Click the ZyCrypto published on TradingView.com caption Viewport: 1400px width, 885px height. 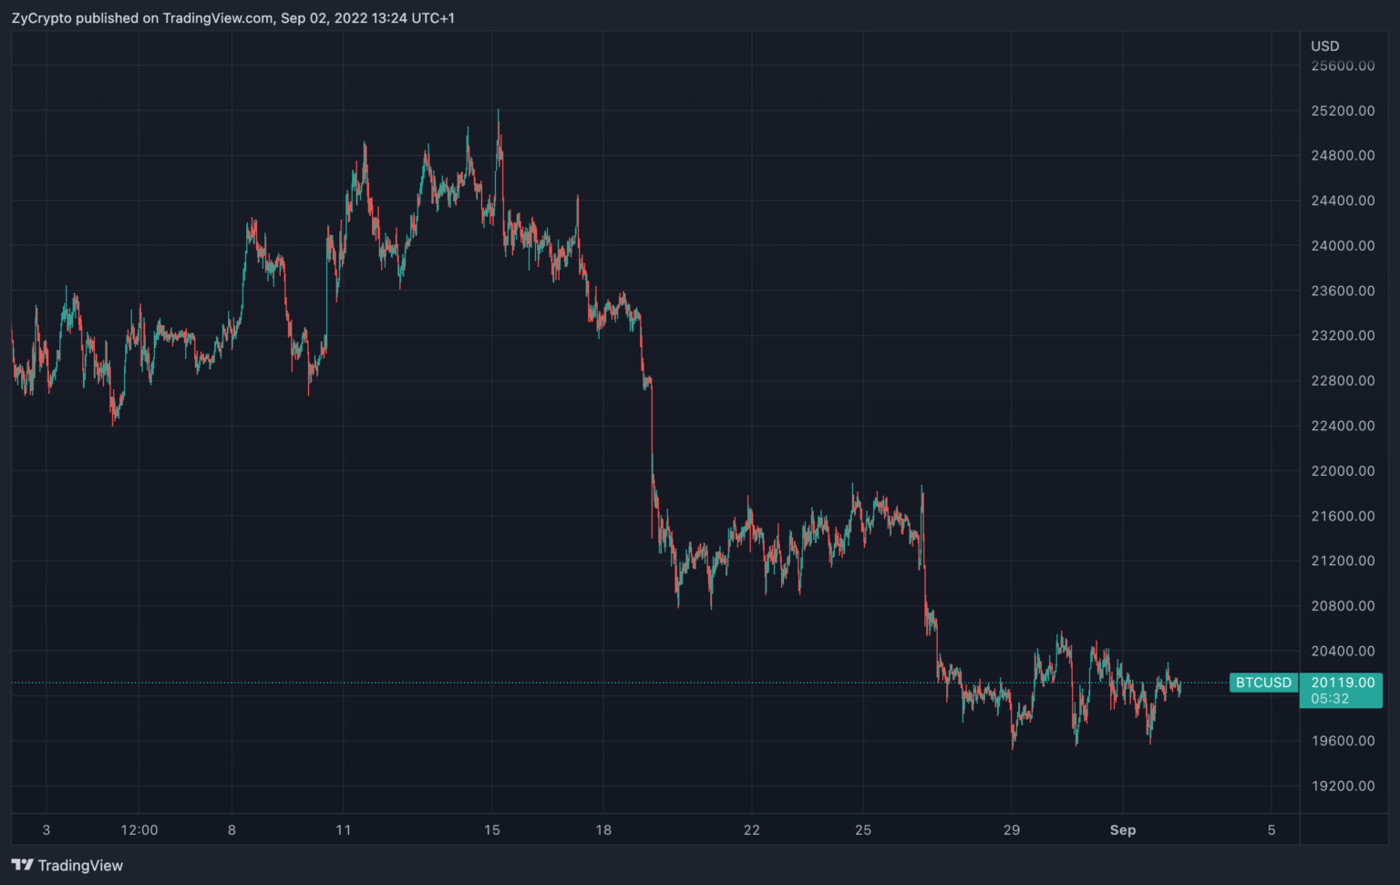pyautogui.click(x=233, y=18)
